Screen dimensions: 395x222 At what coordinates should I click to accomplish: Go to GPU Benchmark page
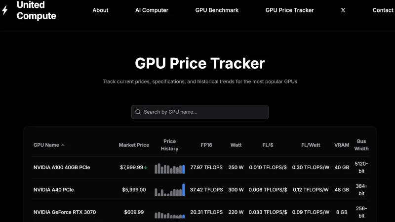217,10
